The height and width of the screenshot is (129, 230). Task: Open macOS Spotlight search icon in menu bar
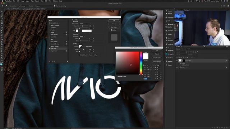(221, 1)
